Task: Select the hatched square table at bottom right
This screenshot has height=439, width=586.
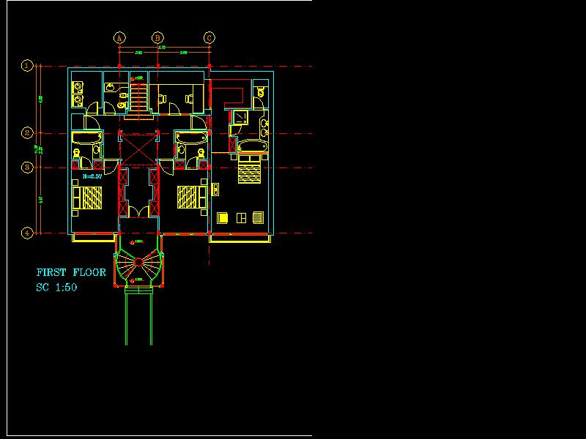Action: coord(258,217)
